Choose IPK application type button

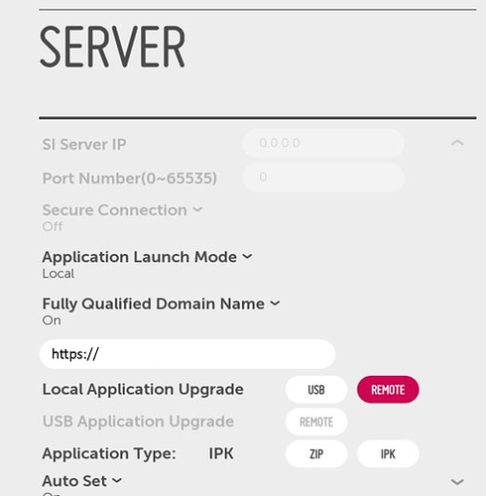(x=388, y=453)
